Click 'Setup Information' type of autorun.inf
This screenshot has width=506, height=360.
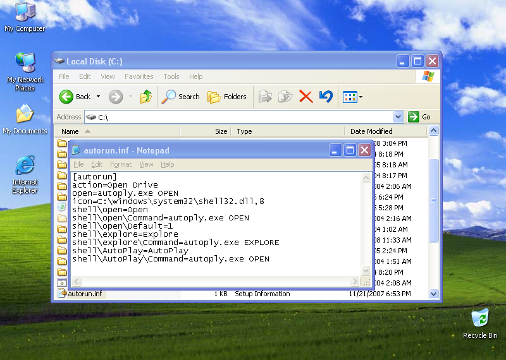click(x=262, y=294)
